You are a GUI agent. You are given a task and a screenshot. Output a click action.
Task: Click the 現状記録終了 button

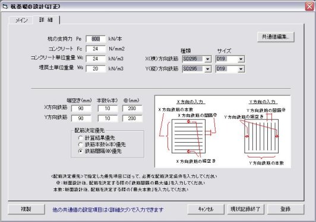245,209
